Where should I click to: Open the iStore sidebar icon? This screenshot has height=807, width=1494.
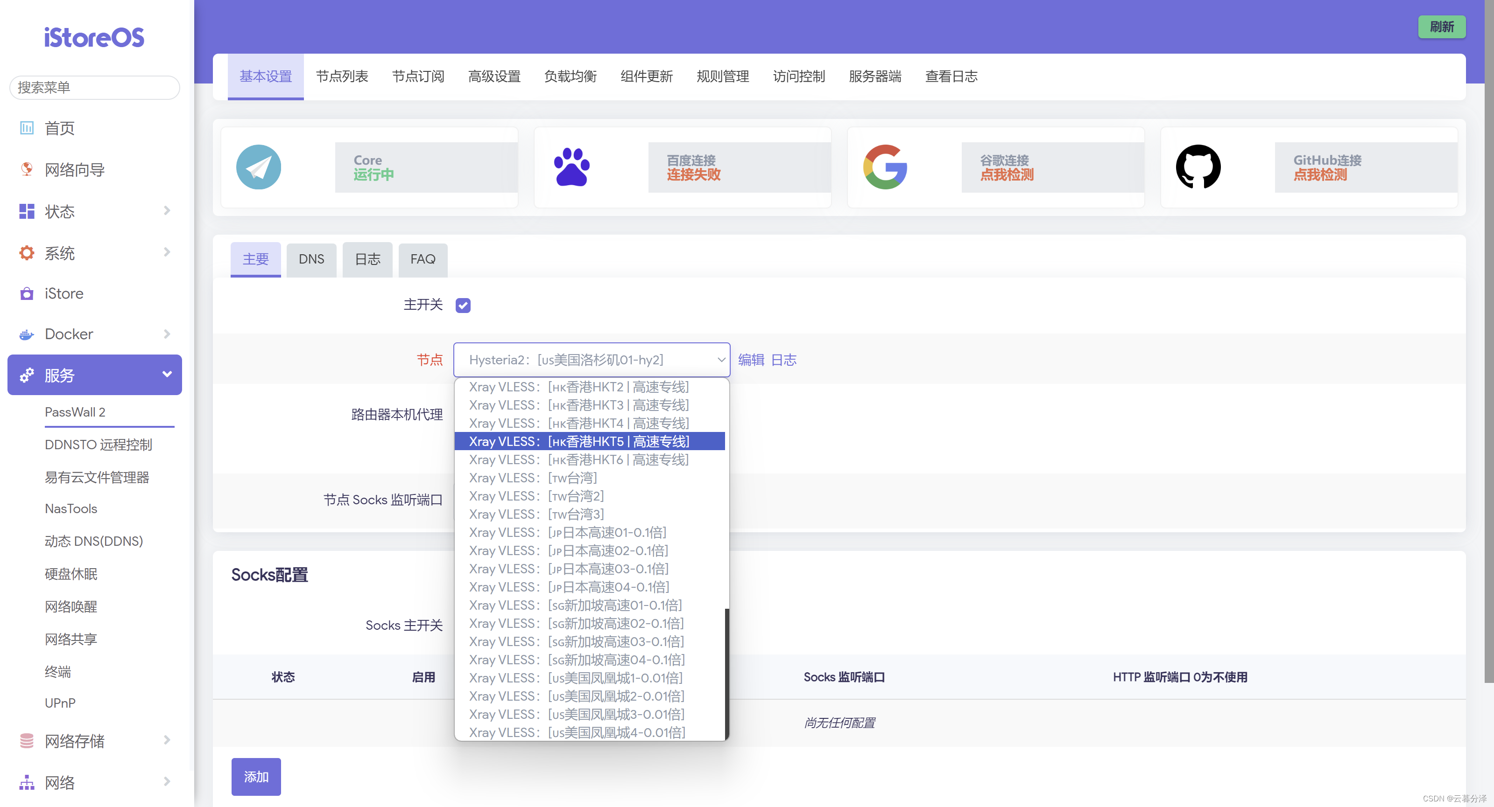[27, 294]
